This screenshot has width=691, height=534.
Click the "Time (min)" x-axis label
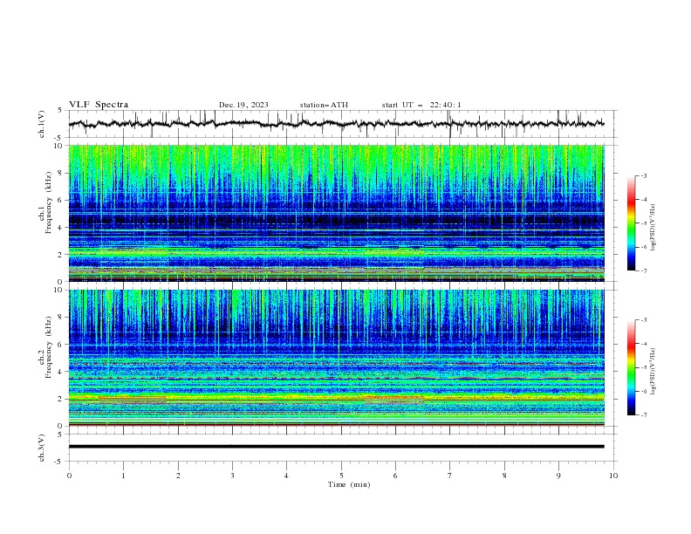tap(349, 484)
